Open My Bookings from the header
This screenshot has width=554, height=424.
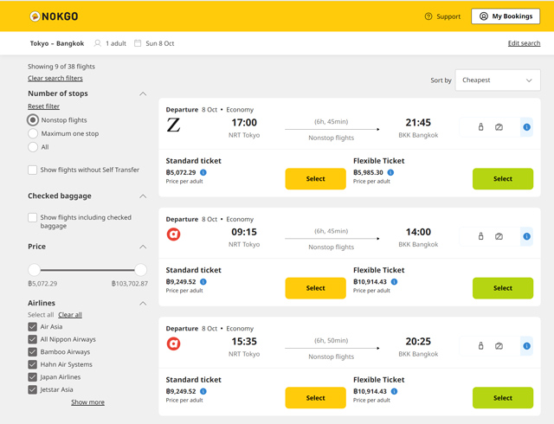click(x=506, y=16)
